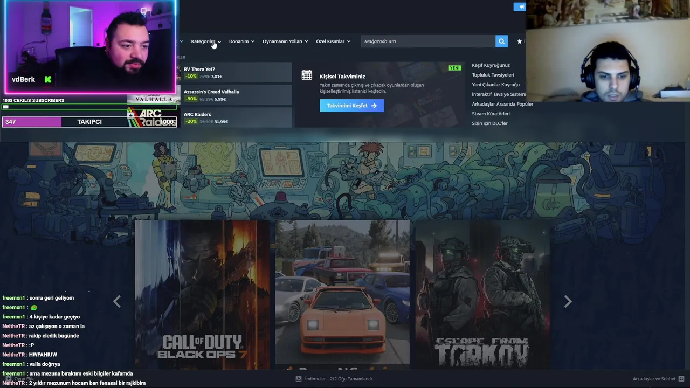
Task: Click the vdBerk streamer name label
Action: (23, 79)
